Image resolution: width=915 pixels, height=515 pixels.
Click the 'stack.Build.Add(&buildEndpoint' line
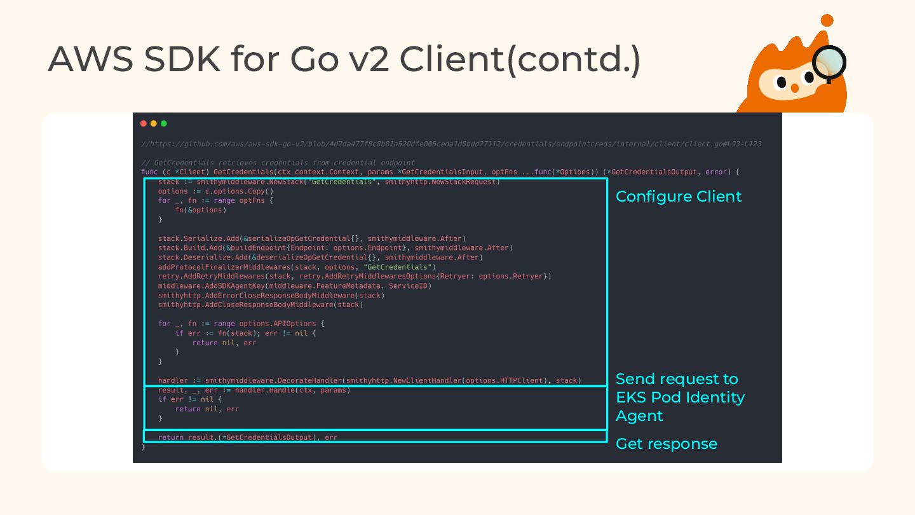point(335,248)
